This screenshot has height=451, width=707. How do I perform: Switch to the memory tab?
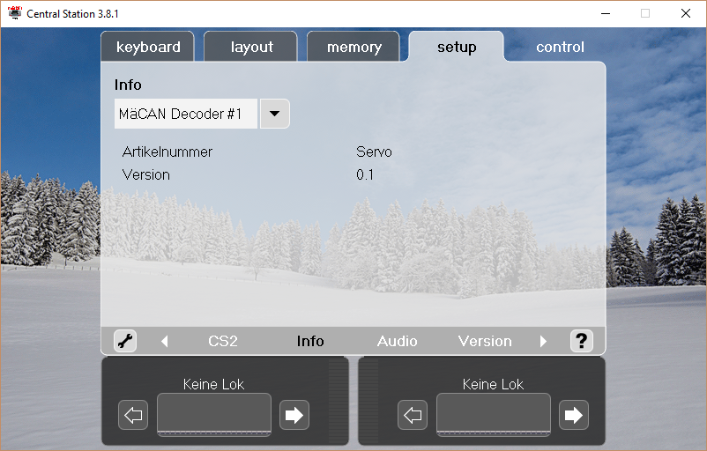(354, 47)
